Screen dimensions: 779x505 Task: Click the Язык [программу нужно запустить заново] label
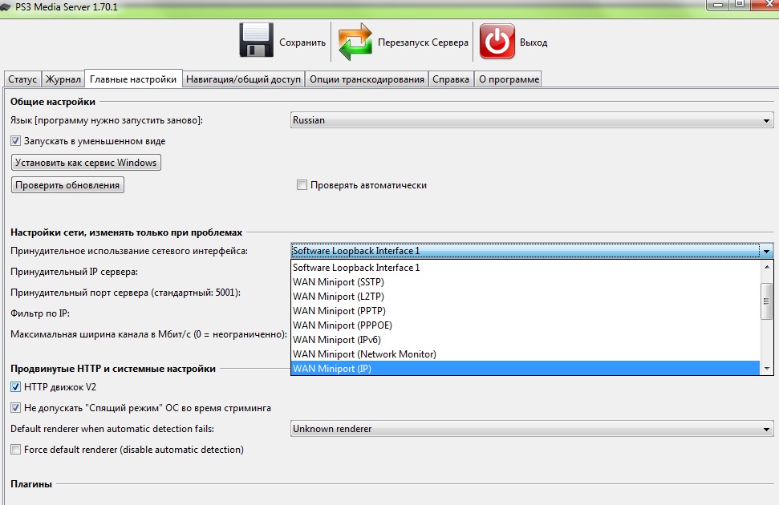(107, 121)
